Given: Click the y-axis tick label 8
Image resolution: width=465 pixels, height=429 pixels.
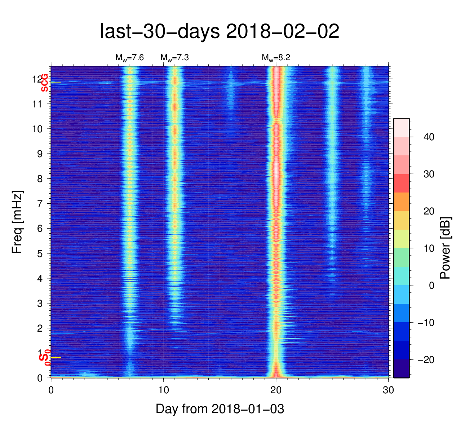Looking at the screenshot, I should click(39, 179).
